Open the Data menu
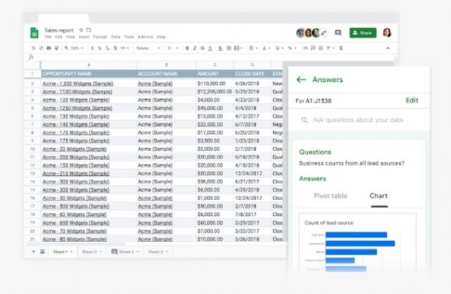451x294 pixels. (x=115, y=37)
